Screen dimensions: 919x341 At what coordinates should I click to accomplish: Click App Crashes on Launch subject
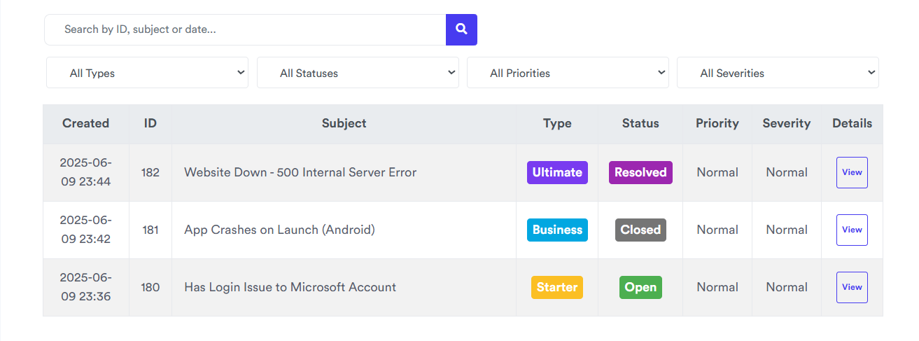click(279, 230)
